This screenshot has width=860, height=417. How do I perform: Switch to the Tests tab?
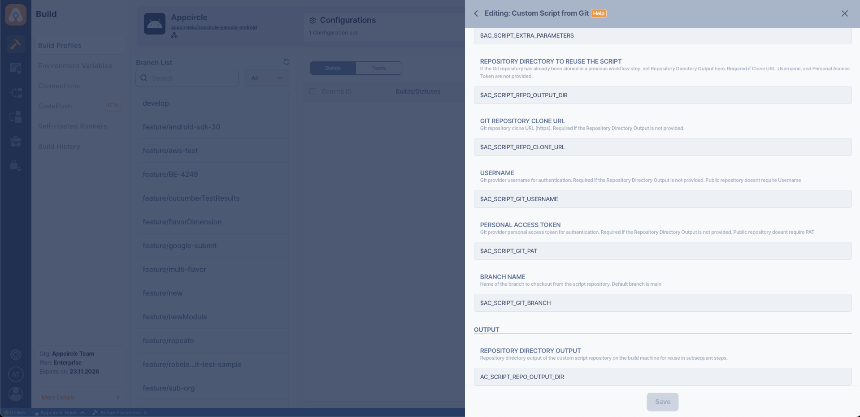pyautogui.click(x=378, y=68)
